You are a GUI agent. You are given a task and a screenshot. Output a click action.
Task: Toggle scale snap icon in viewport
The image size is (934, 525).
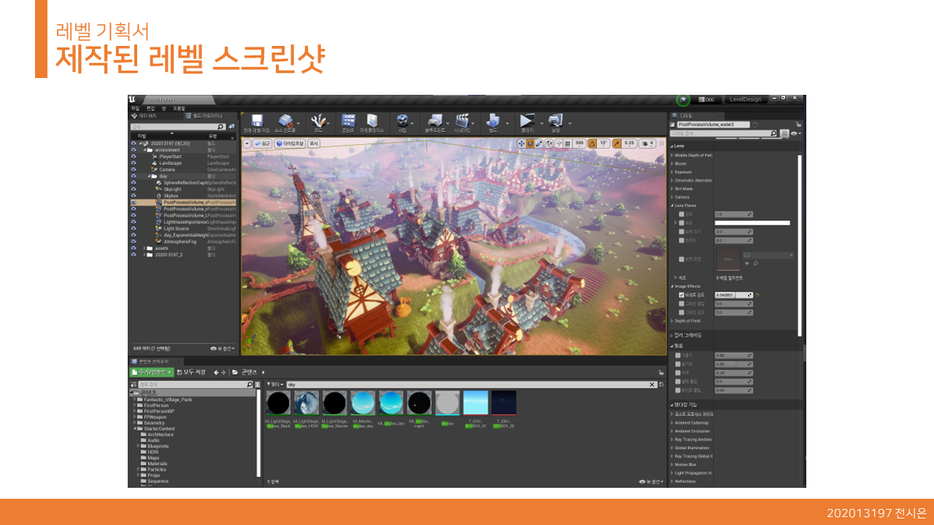click(x=617, y=144)
